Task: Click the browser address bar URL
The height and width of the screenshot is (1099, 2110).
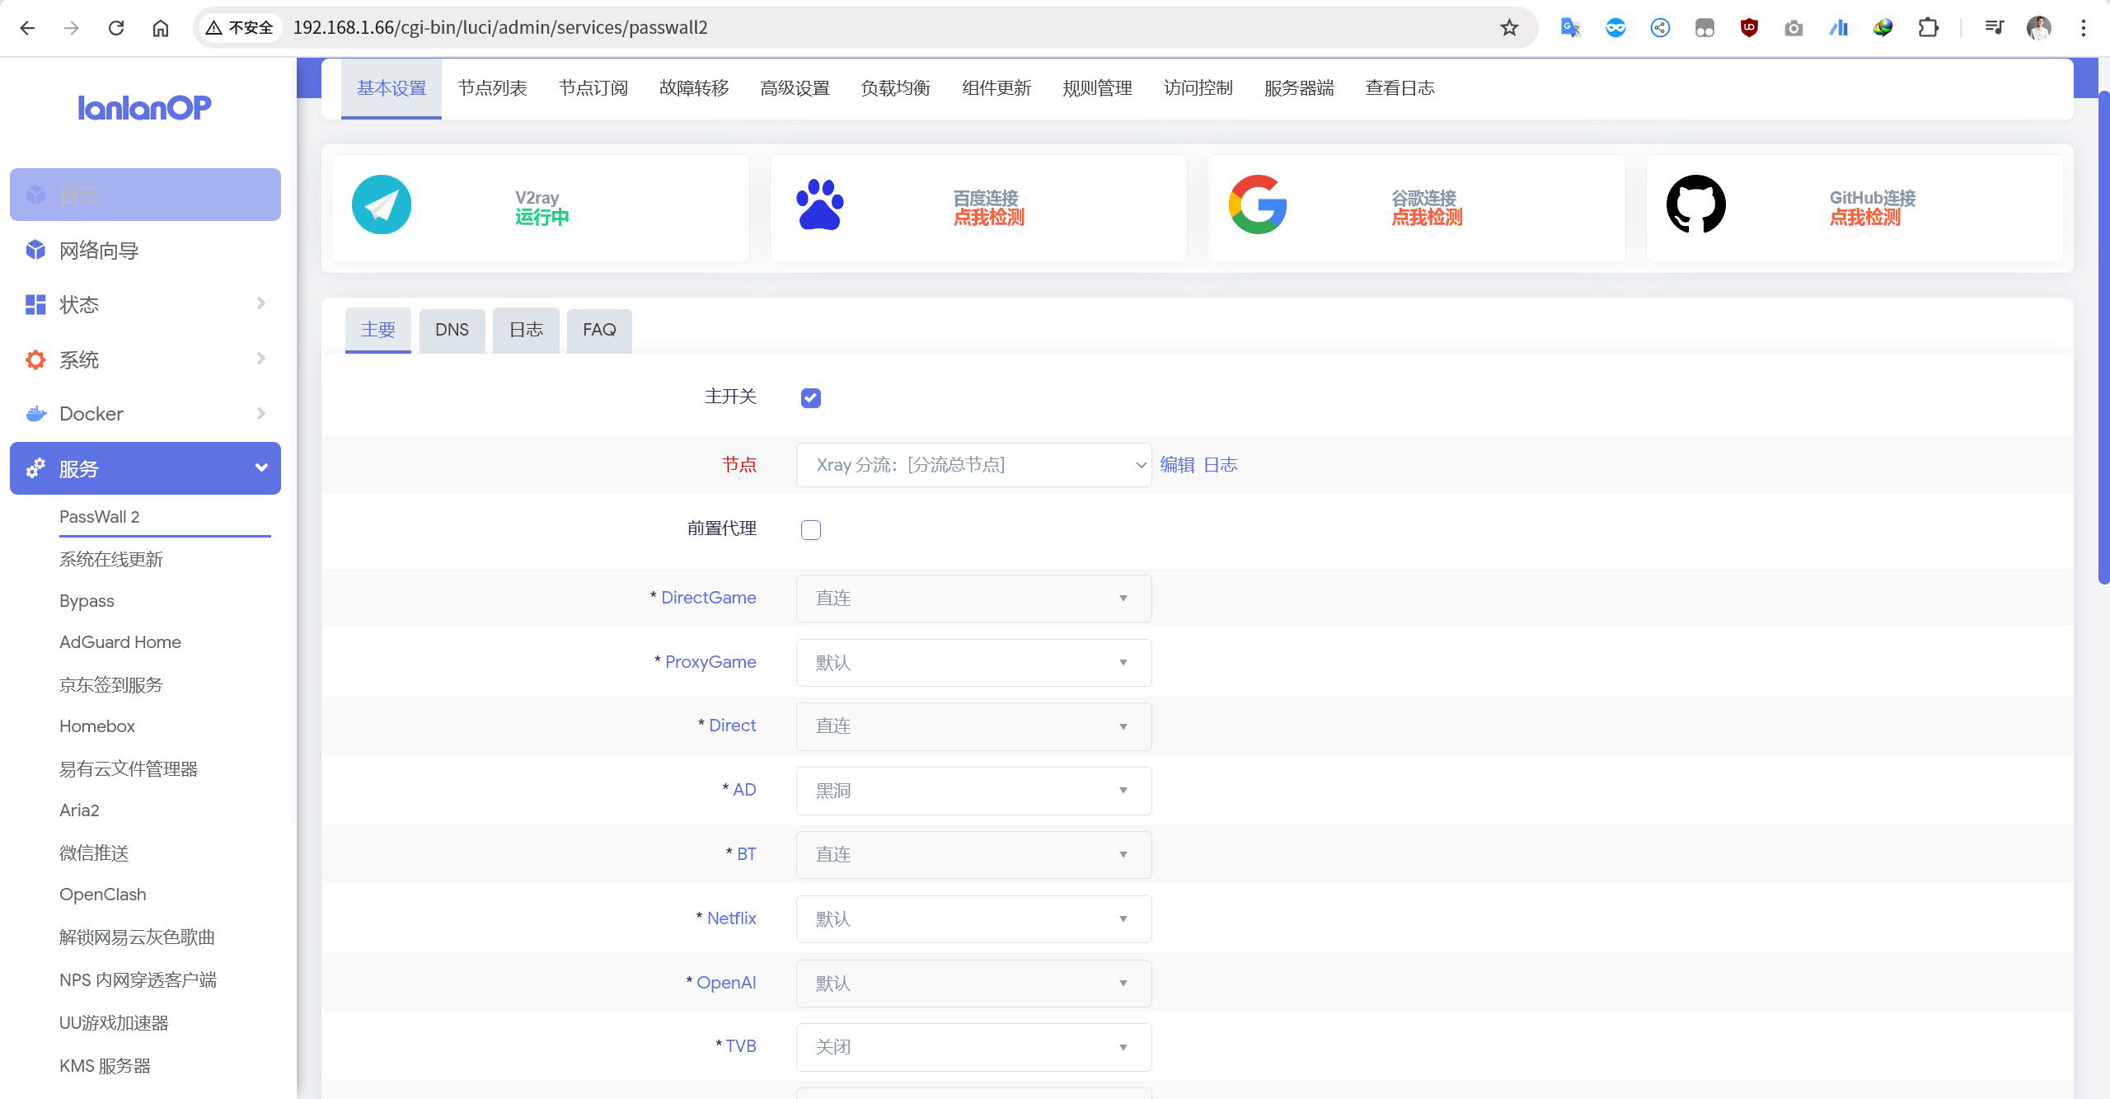Action: point(500,28)
